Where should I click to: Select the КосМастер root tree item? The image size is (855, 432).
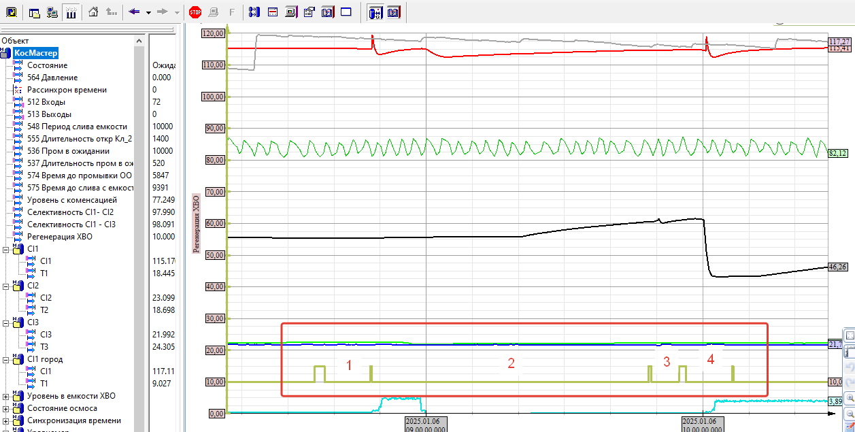[35, 53]
